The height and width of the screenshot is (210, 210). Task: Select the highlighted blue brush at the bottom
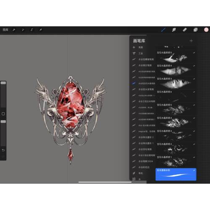(176, 174)
